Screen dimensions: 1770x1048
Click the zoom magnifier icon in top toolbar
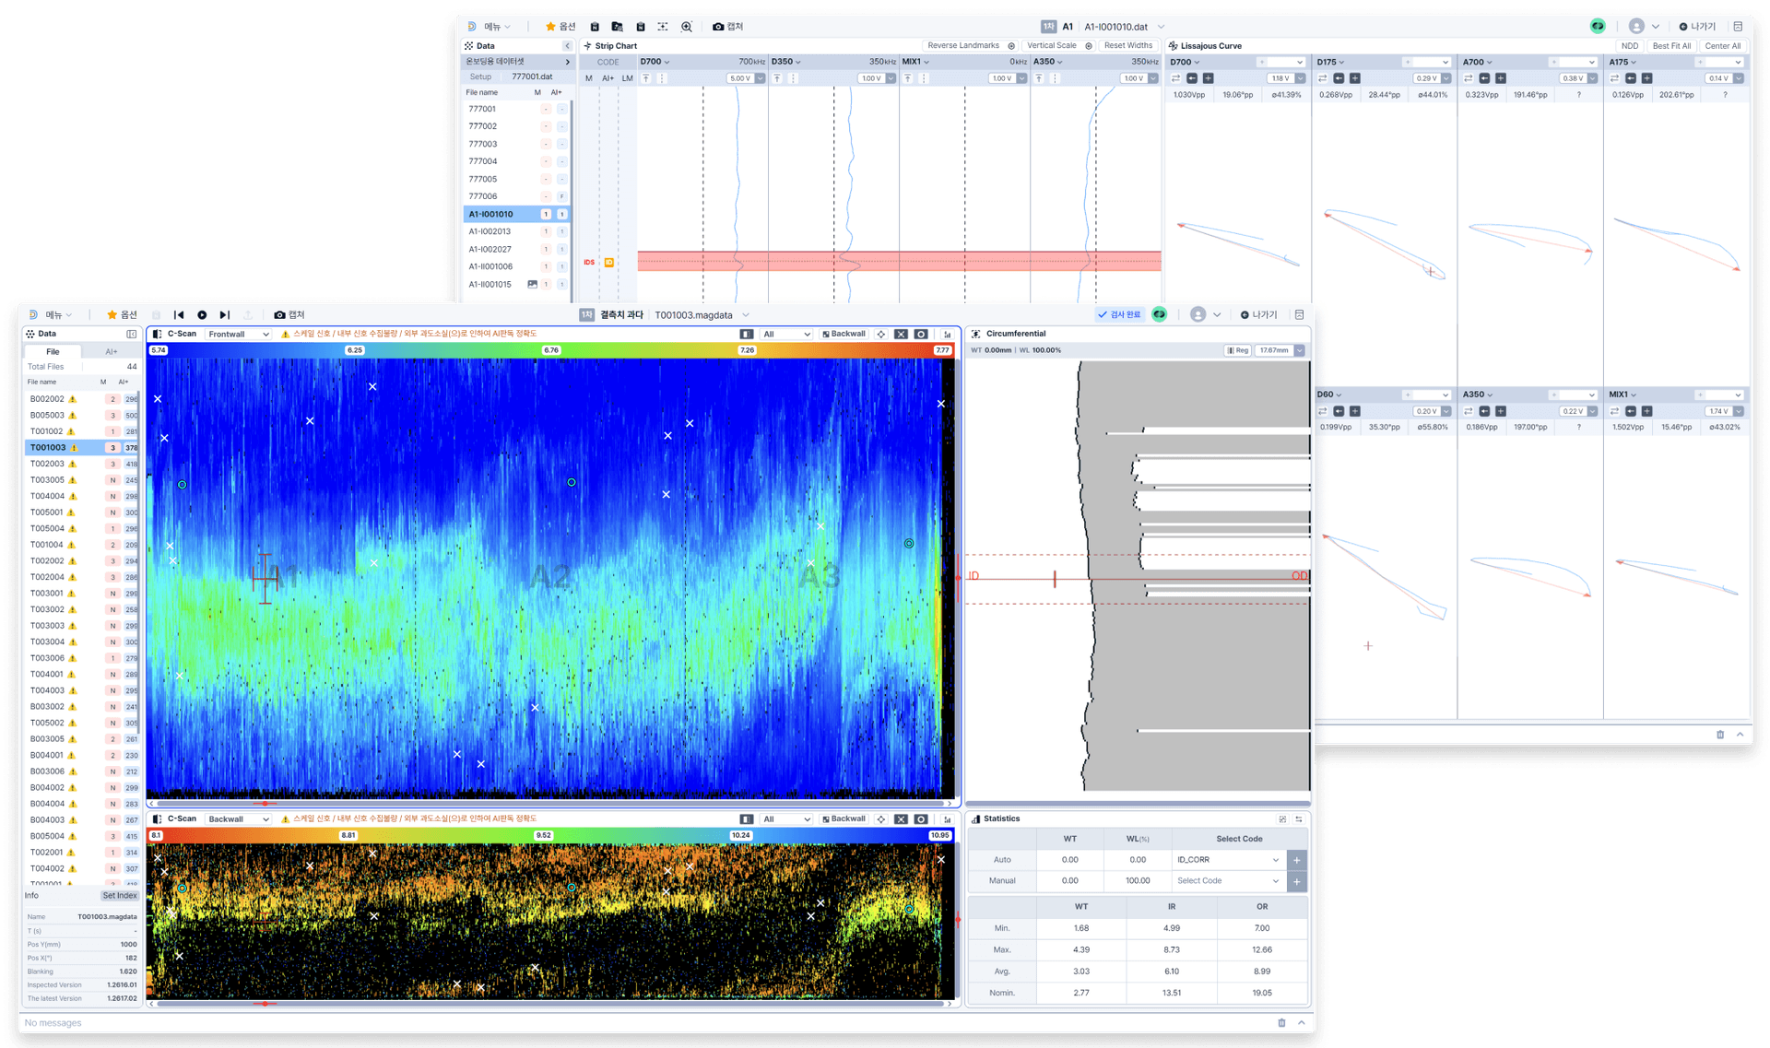tap(687, 27)
